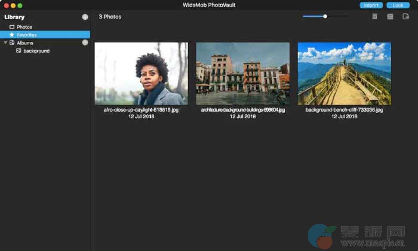Select the Albums section label

click(25, 43)
